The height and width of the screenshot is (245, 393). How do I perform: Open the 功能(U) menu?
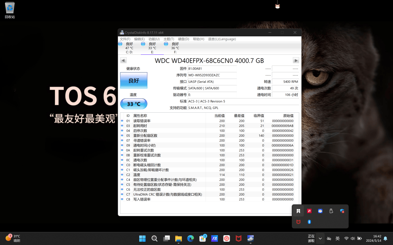coord(154,39)
